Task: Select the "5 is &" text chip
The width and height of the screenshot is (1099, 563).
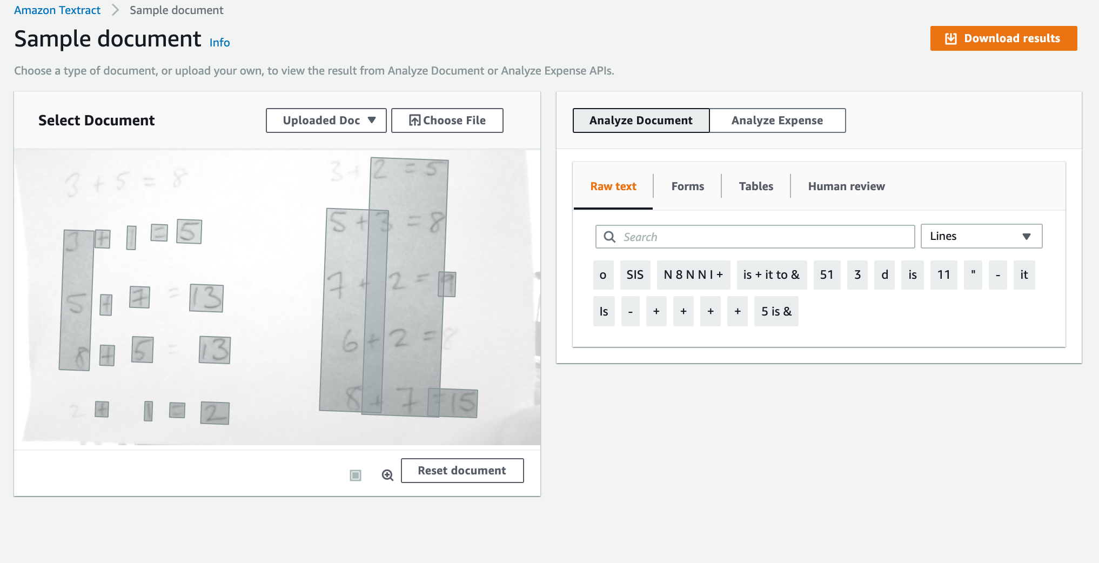Action: pos(776,312)
